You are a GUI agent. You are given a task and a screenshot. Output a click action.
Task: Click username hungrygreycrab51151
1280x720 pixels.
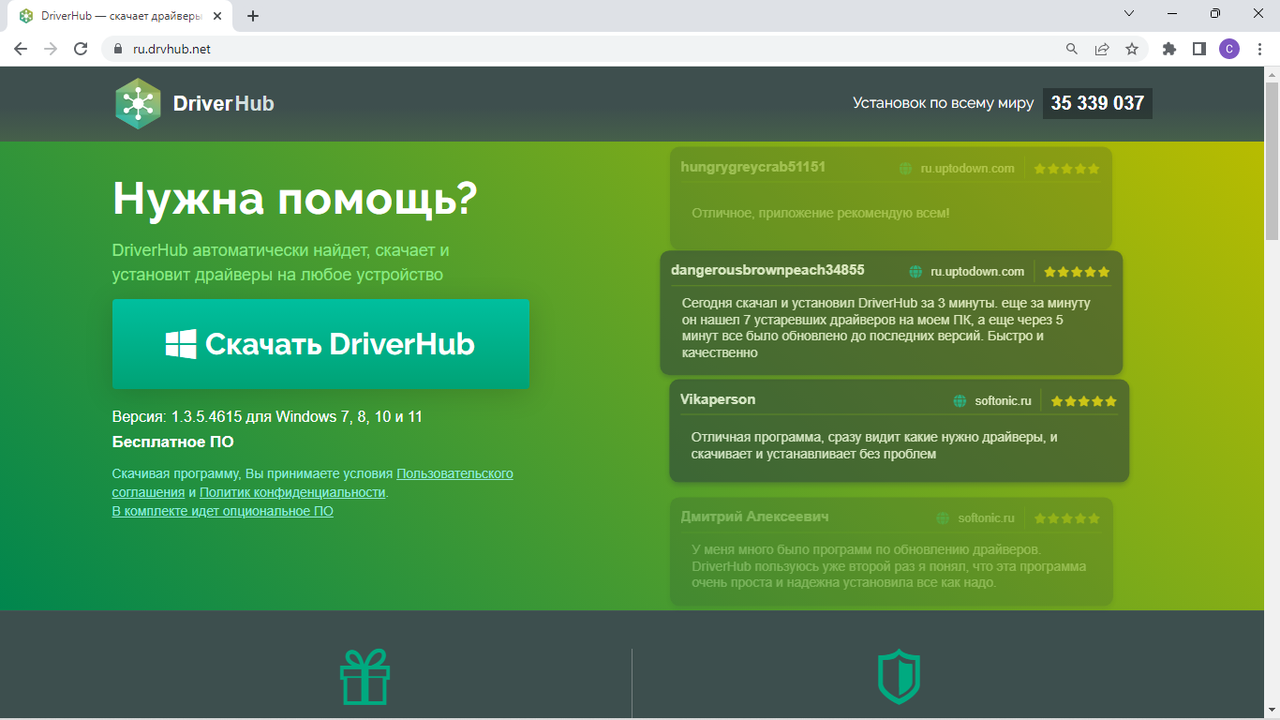coord(753,167)
